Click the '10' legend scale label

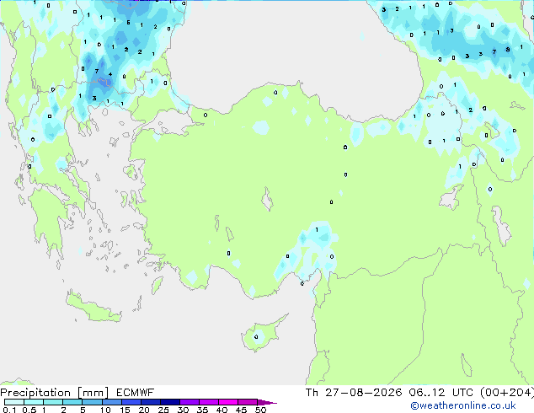(x=105, y=410)
